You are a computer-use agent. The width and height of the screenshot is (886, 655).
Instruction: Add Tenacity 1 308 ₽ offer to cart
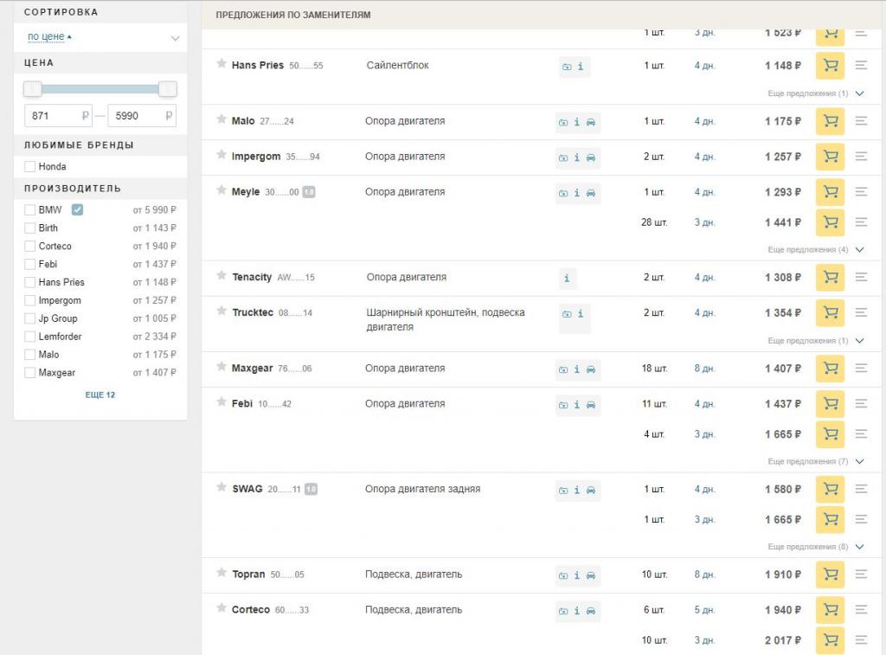830,277
